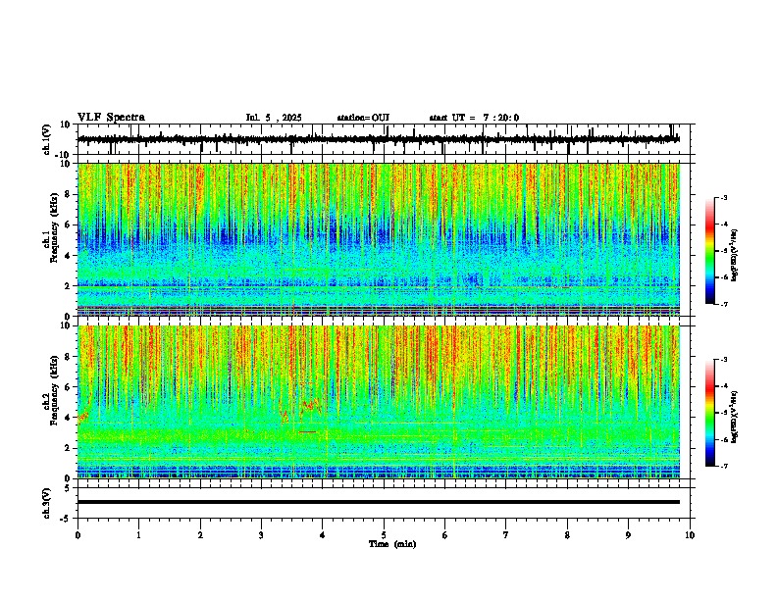The image size is (777, 600).
Task: Select the "start UT = 7:20:0" text
Action: click(474, 118)
